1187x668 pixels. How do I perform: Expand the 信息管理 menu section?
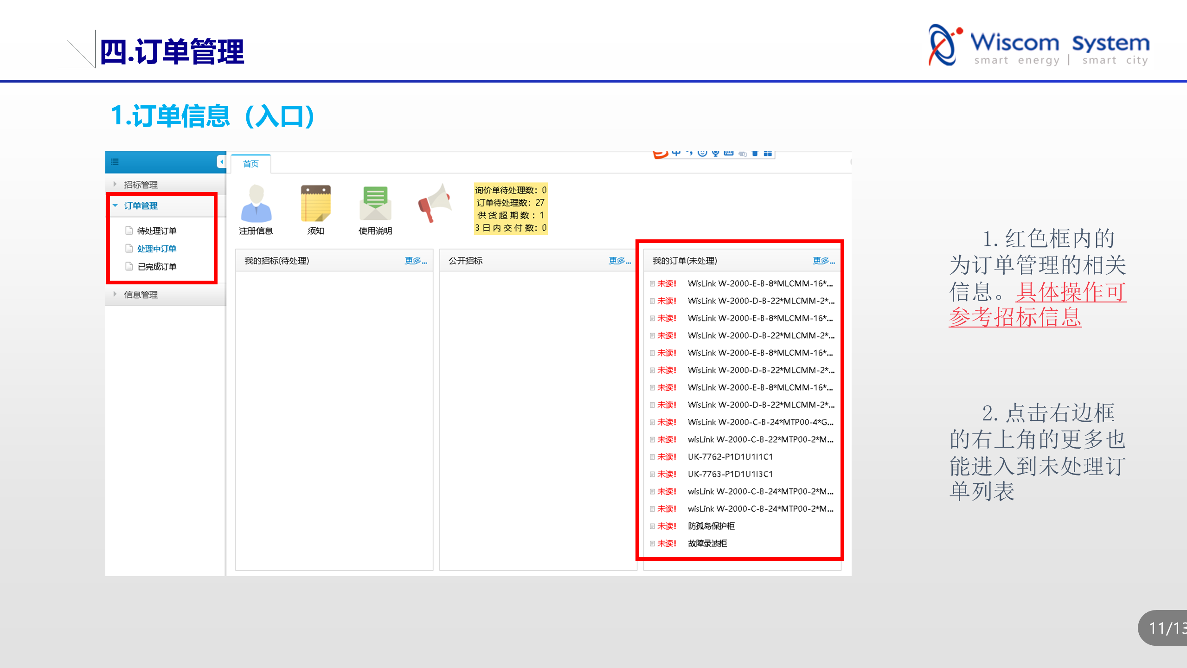click(x=141, y=295)
